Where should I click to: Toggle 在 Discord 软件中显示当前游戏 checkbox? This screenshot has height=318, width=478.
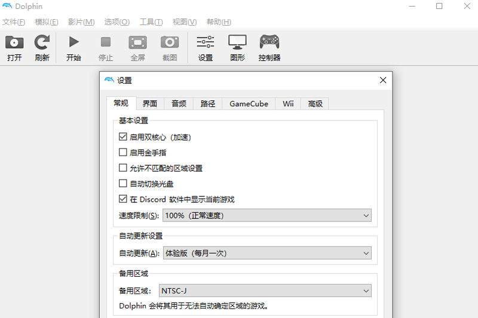point(123,199)
